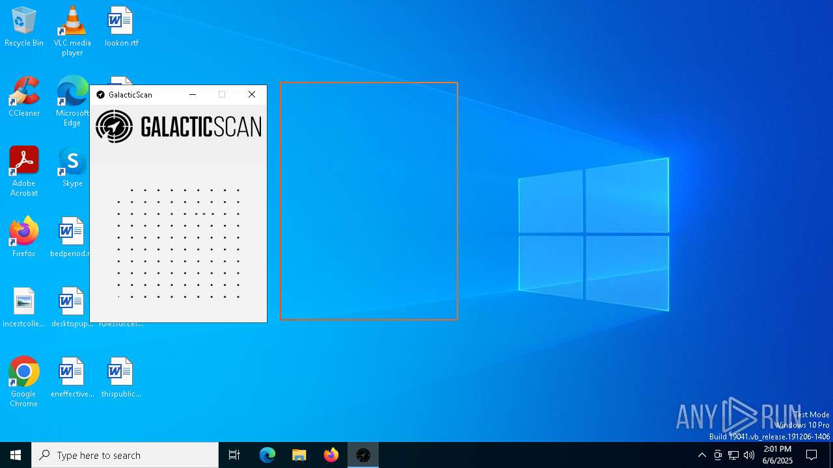Open Edge from the taskbar
833x468 pixels.
pos(267,455)
